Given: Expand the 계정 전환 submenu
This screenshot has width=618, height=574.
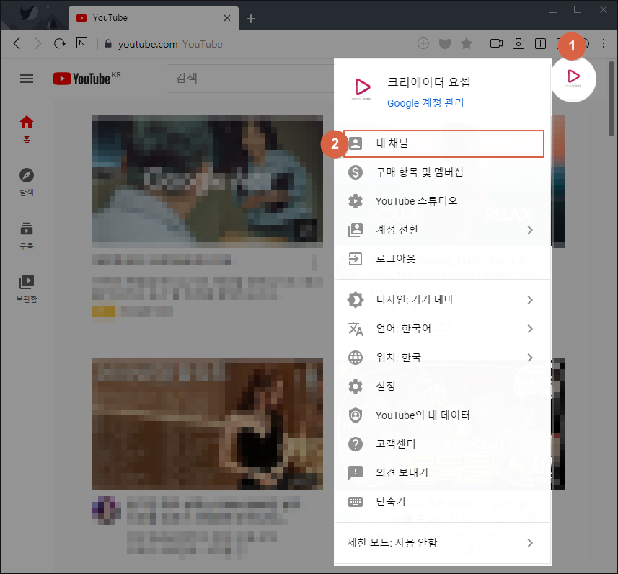Looking at the screenshot, I should (443, 230).
